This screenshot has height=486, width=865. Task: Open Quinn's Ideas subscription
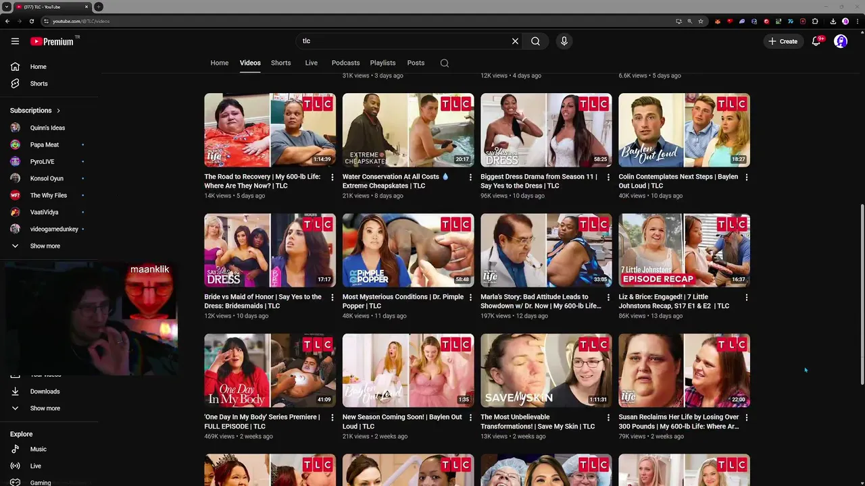point(47,128)
